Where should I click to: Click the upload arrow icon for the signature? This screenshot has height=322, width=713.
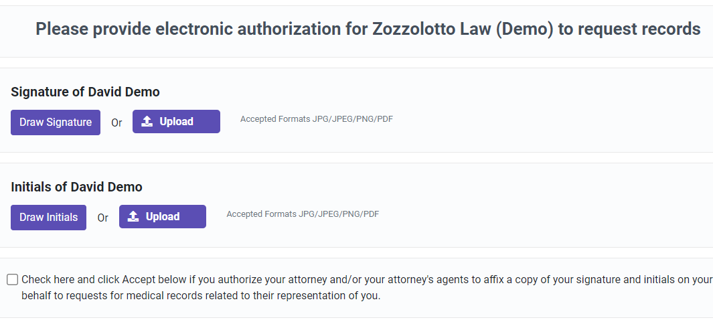pyautogui.click(x=147, y=122)
